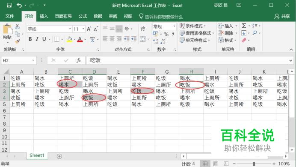
Task: Decrease font size with small A
Action: (96, 29)
